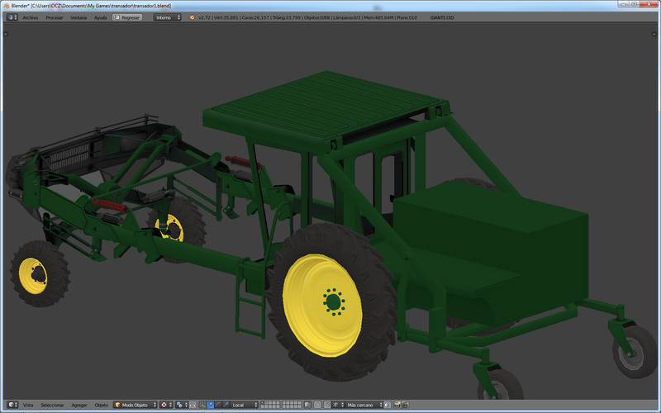Click the Blender logo icon in header
This screenshot has width=661, height=413.
click(x=193, y=17)
